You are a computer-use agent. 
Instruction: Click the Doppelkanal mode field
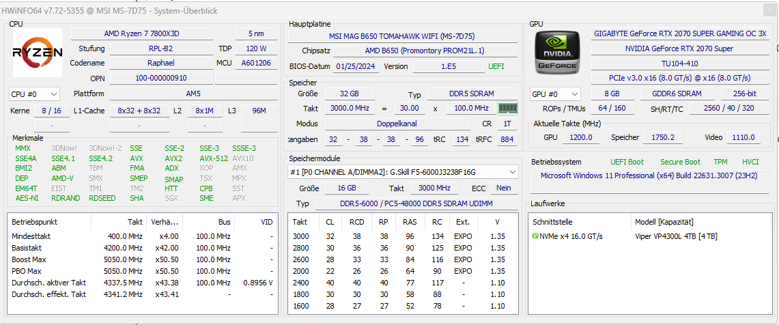(x=397, y=124)
